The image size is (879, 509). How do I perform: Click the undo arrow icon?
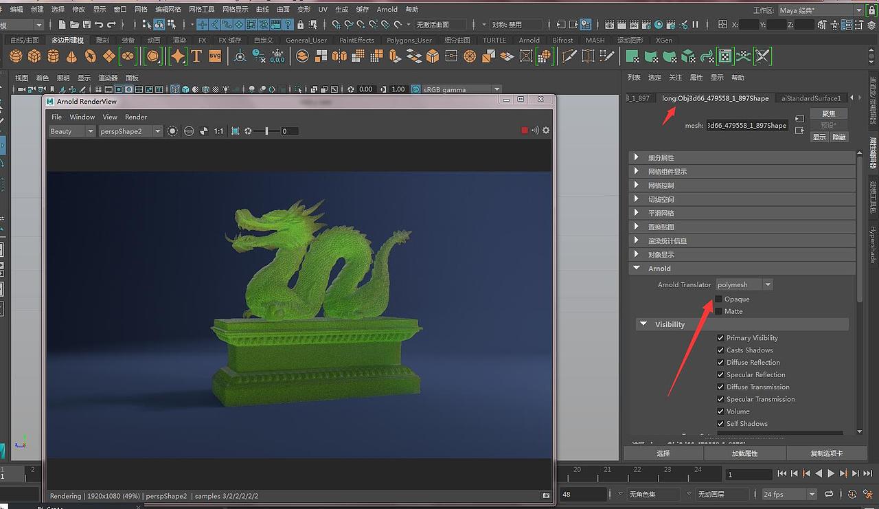point(100,25)
